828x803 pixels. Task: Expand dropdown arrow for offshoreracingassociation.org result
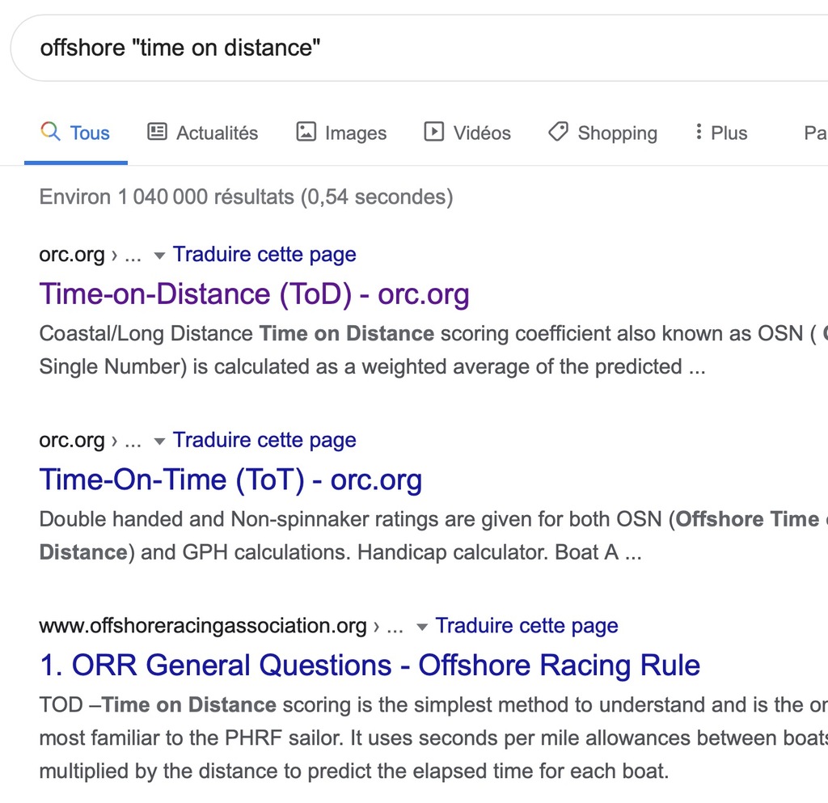point(422,628)
